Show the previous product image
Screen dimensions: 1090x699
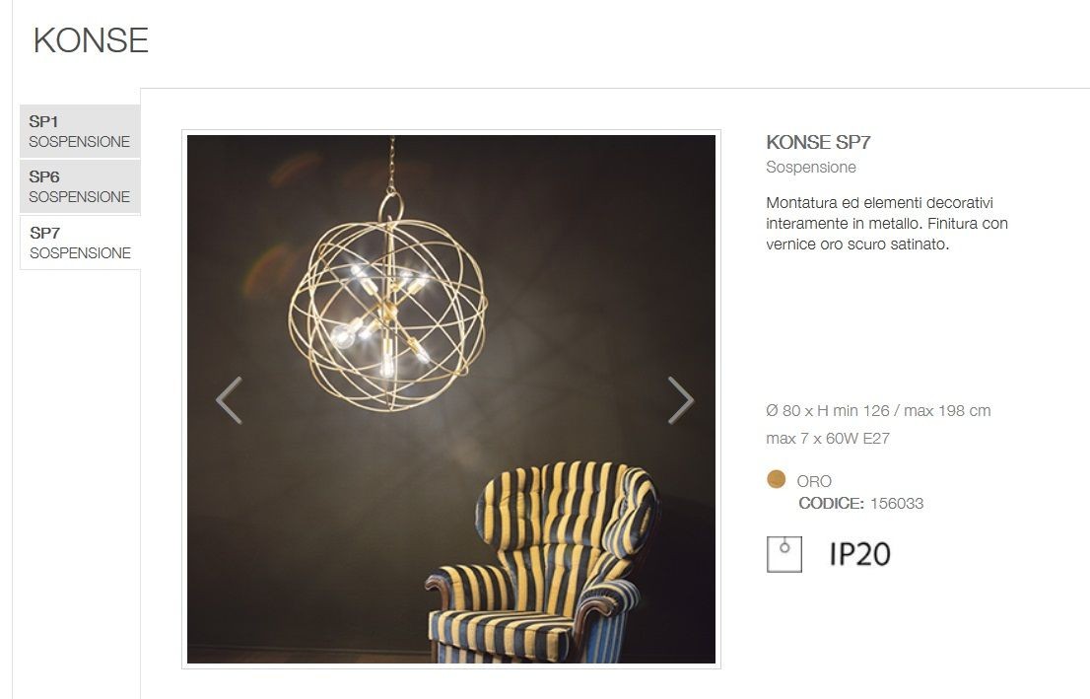click(x=229, y=400)
